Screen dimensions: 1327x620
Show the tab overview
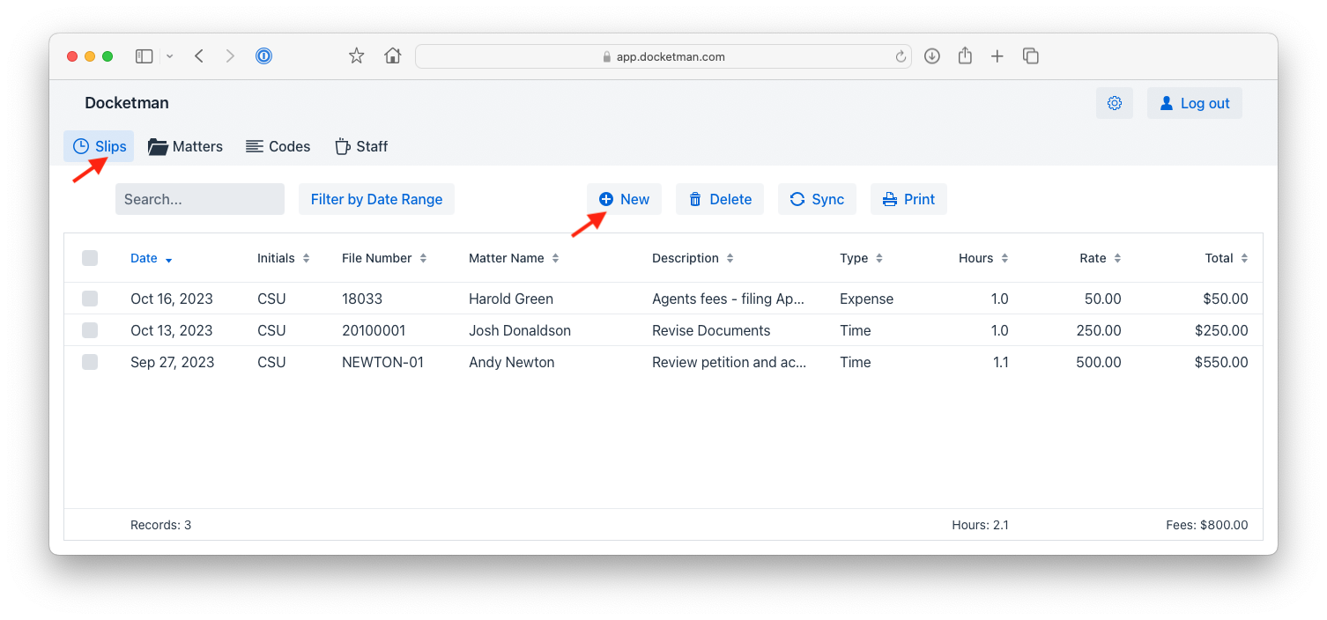click(1031, 56)
